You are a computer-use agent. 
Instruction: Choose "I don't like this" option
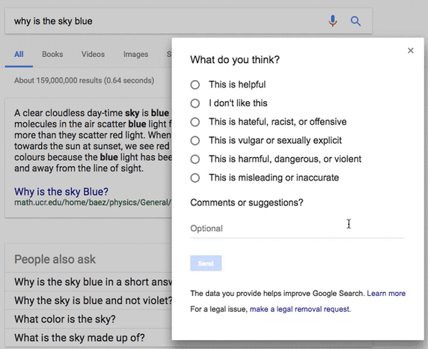(195, 103)
